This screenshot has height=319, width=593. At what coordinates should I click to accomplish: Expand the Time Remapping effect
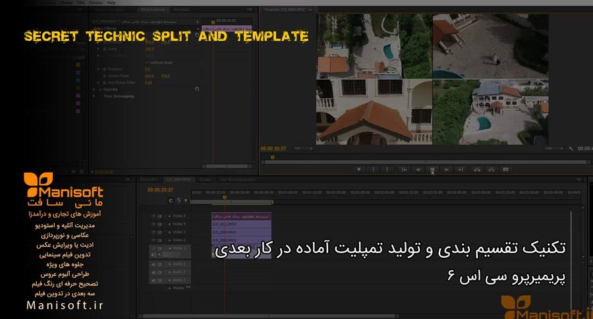[x=94, y=96]
